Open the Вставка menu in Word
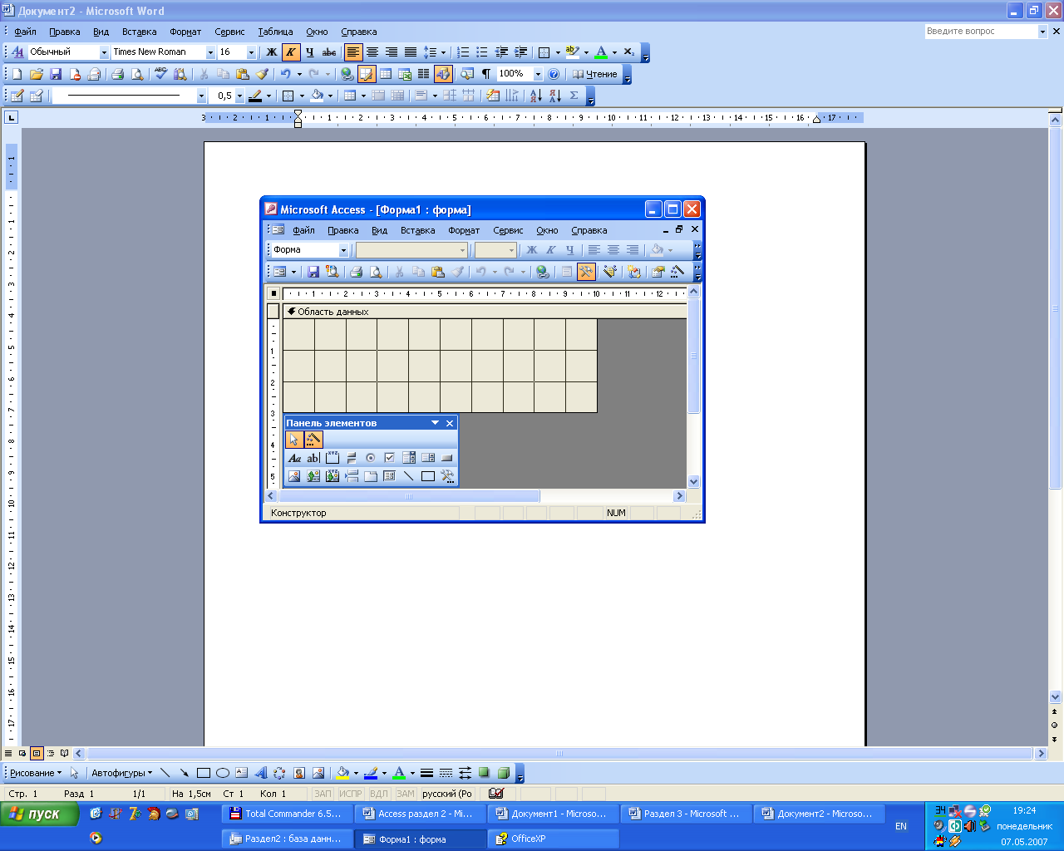 tap(139, 32)
